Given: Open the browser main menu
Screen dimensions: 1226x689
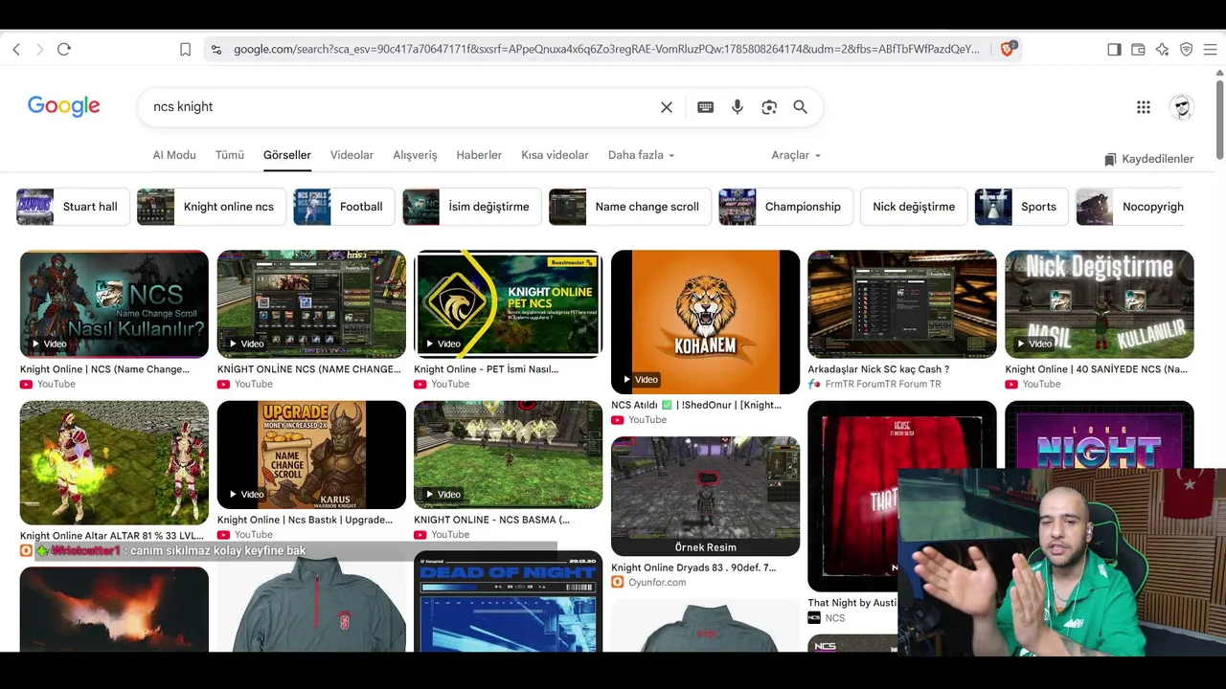Looking at the screenshot, I should [x=1210, y=49].
